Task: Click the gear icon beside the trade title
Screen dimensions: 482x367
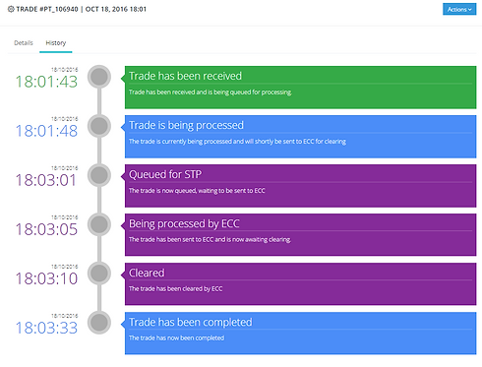Action: point(11,9)
